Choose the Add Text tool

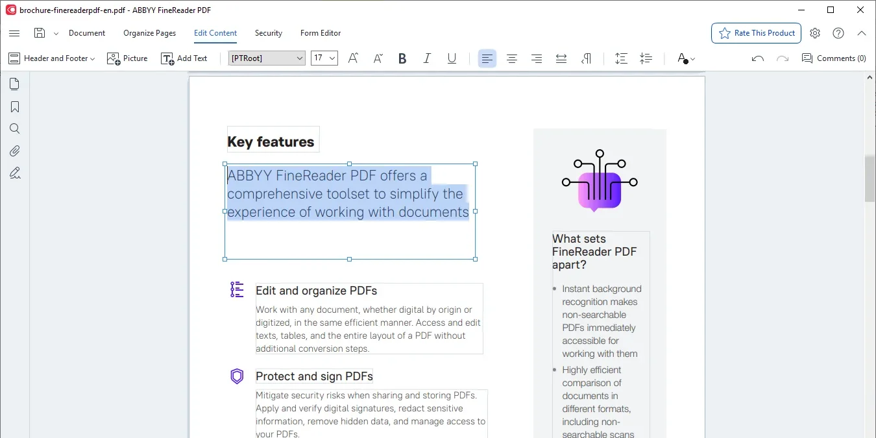[x=184, y=58]
